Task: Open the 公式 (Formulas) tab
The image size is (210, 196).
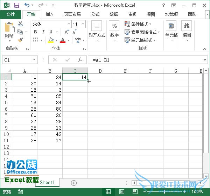Action: pyautogui.click(x=95, y=14)
